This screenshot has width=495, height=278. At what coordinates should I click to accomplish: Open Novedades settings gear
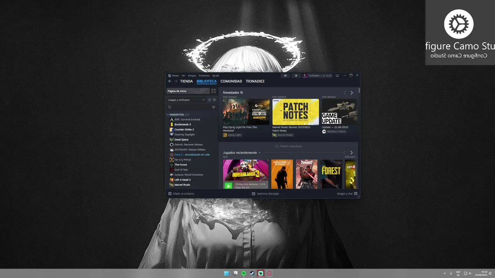(242, 93)
